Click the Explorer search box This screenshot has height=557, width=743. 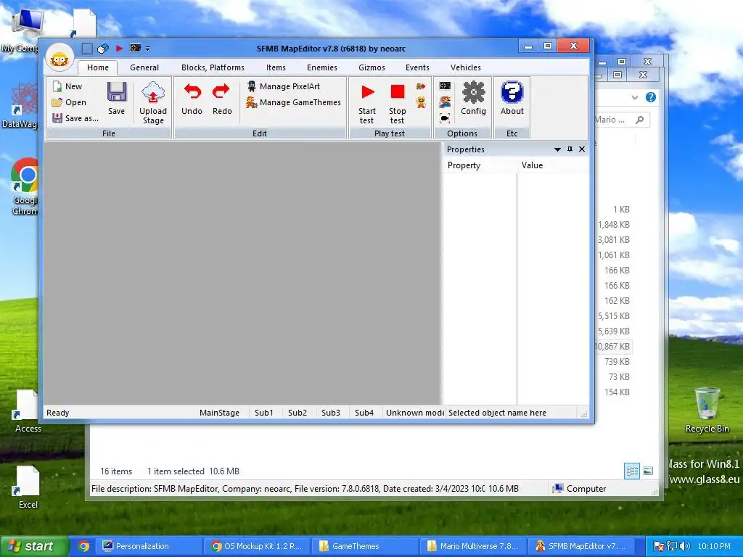click(621, 120)
